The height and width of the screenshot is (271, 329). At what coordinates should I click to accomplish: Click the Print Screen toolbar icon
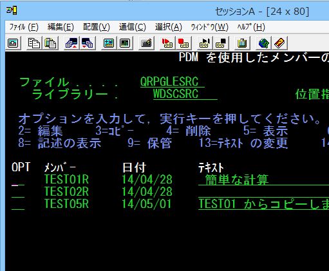coord(14,43)
